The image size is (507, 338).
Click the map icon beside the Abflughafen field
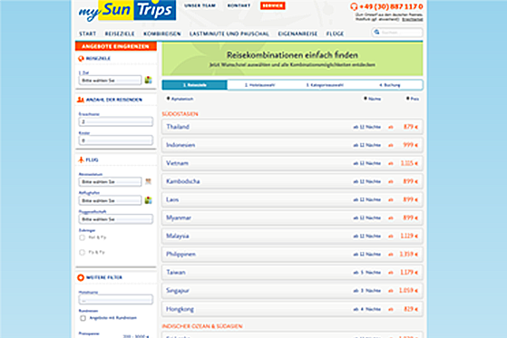[x=149, y=200]
